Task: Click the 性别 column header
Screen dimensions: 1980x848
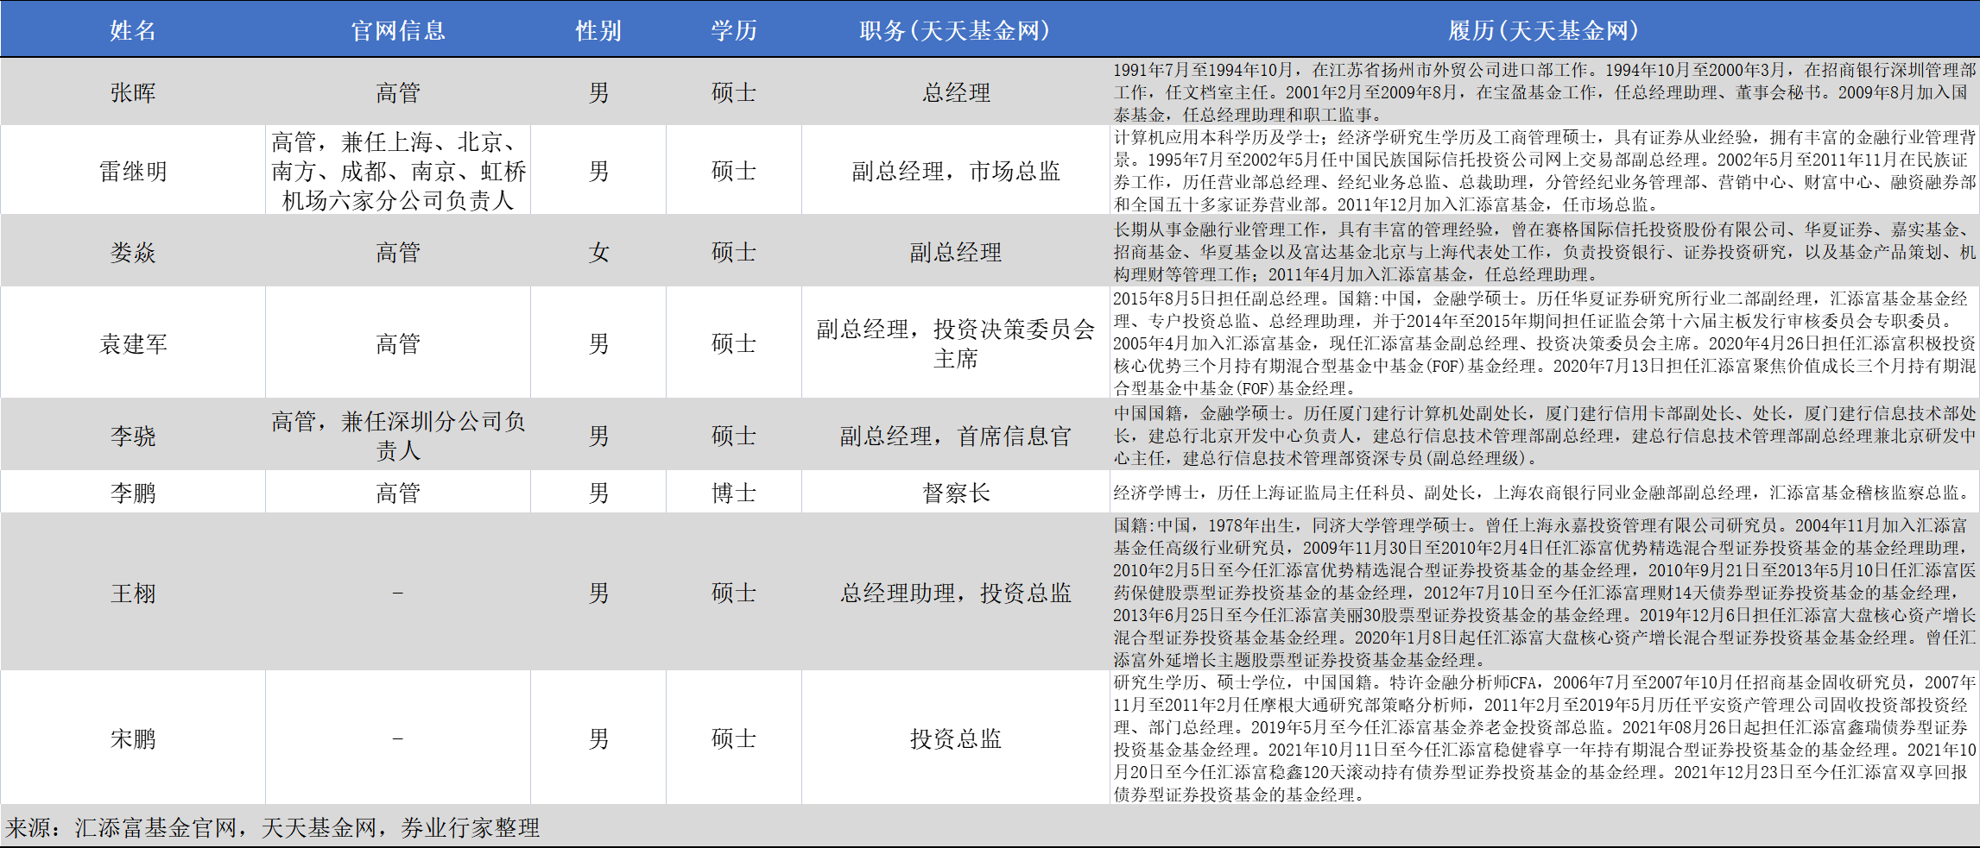Action: [598, 28]
